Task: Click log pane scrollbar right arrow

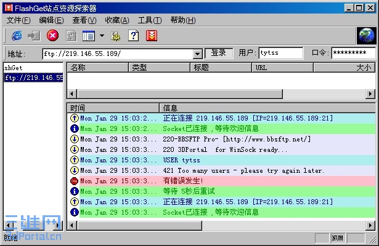Action: 370,226
